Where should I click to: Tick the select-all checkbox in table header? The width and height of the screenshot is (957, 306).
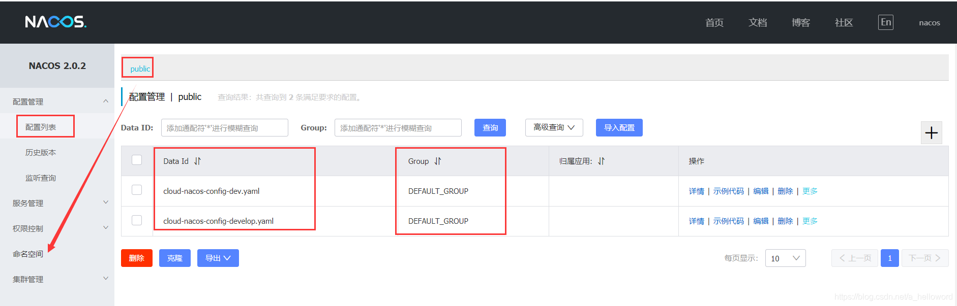[x=137, y=160]
